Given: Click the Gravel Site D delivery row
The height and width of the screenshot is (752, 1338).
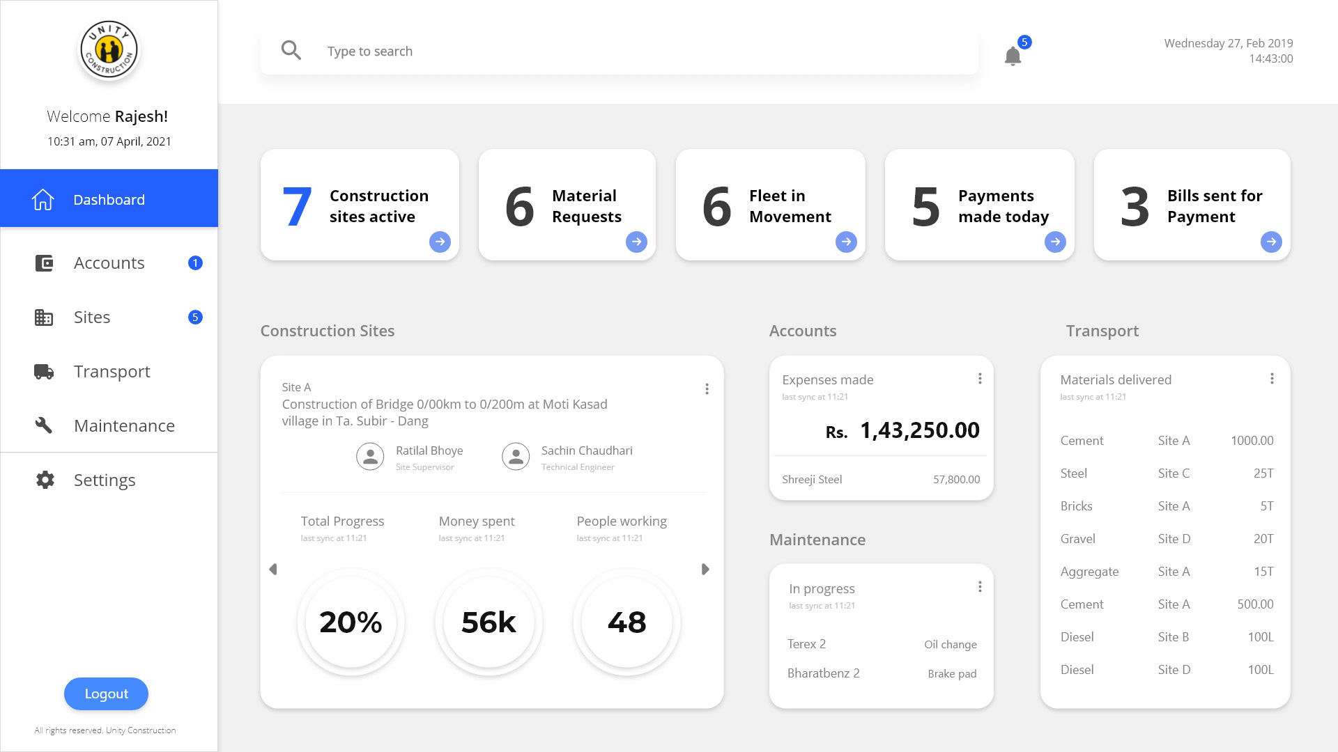Looking at the screenshot, I should (1167, 539).
